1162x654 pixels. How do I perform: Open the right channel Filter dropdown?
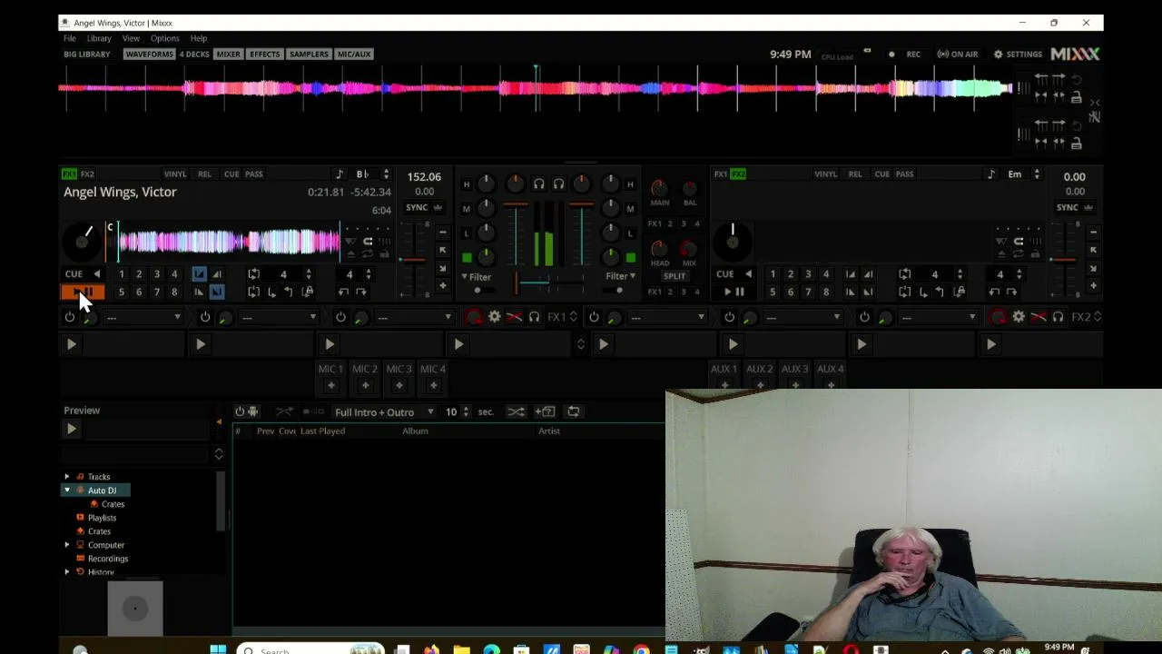pyautogui.click(x=621, y=276)
